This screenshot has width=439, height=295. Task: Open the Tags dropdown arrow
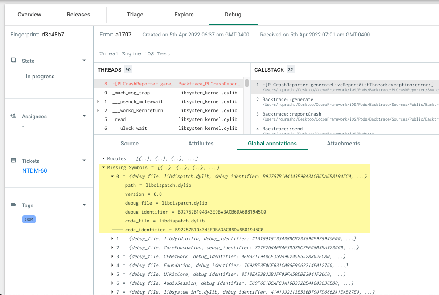pos(84,205)
